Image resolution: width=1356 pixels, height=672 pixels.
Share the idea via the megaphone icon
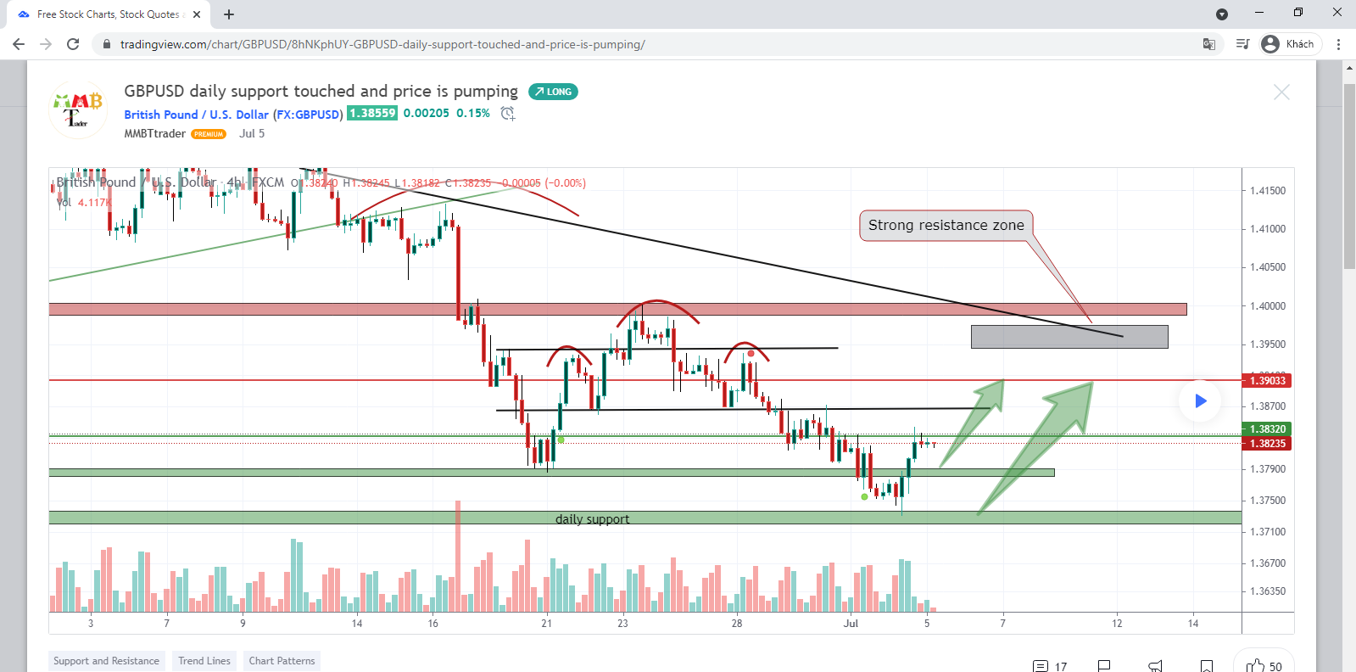1154,665
